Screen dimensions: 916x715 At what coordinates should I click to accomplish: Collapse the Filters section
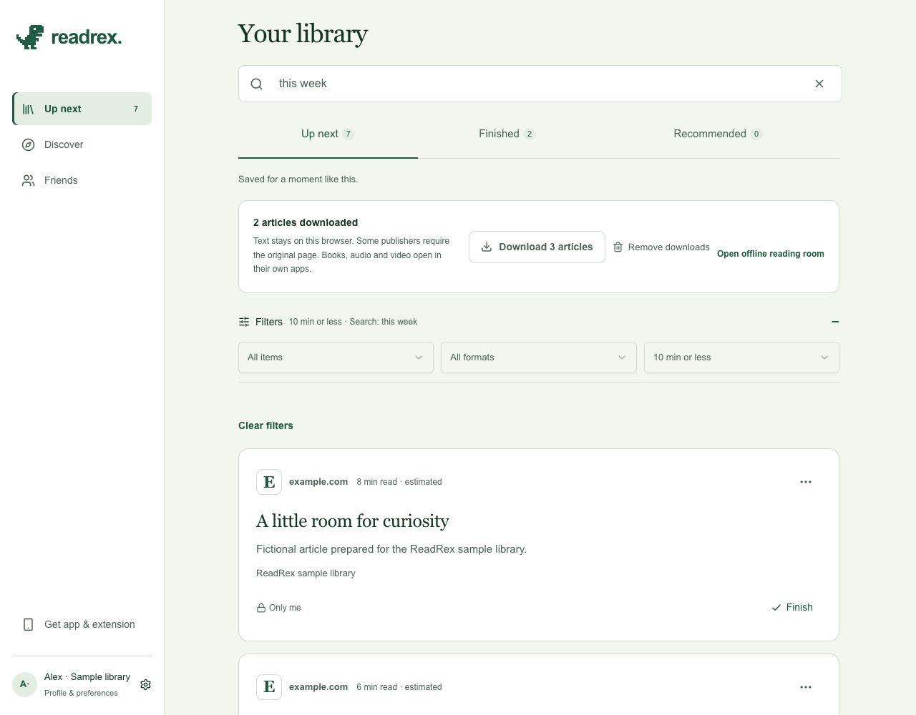click(835, 322)
